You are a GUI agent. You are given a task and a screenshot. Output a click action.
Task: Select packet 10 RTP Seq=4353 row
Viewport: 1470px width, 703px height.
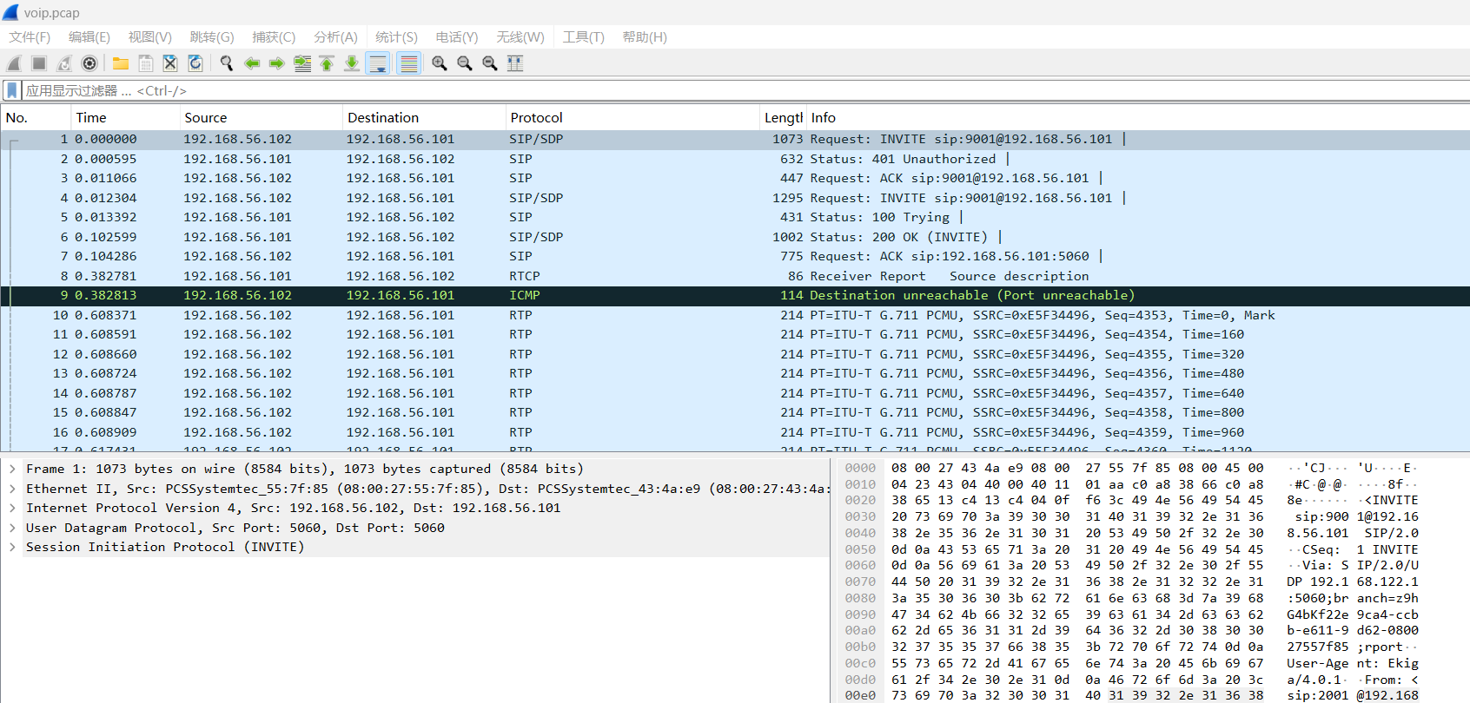pyautogui.click(x=735, y=315)
